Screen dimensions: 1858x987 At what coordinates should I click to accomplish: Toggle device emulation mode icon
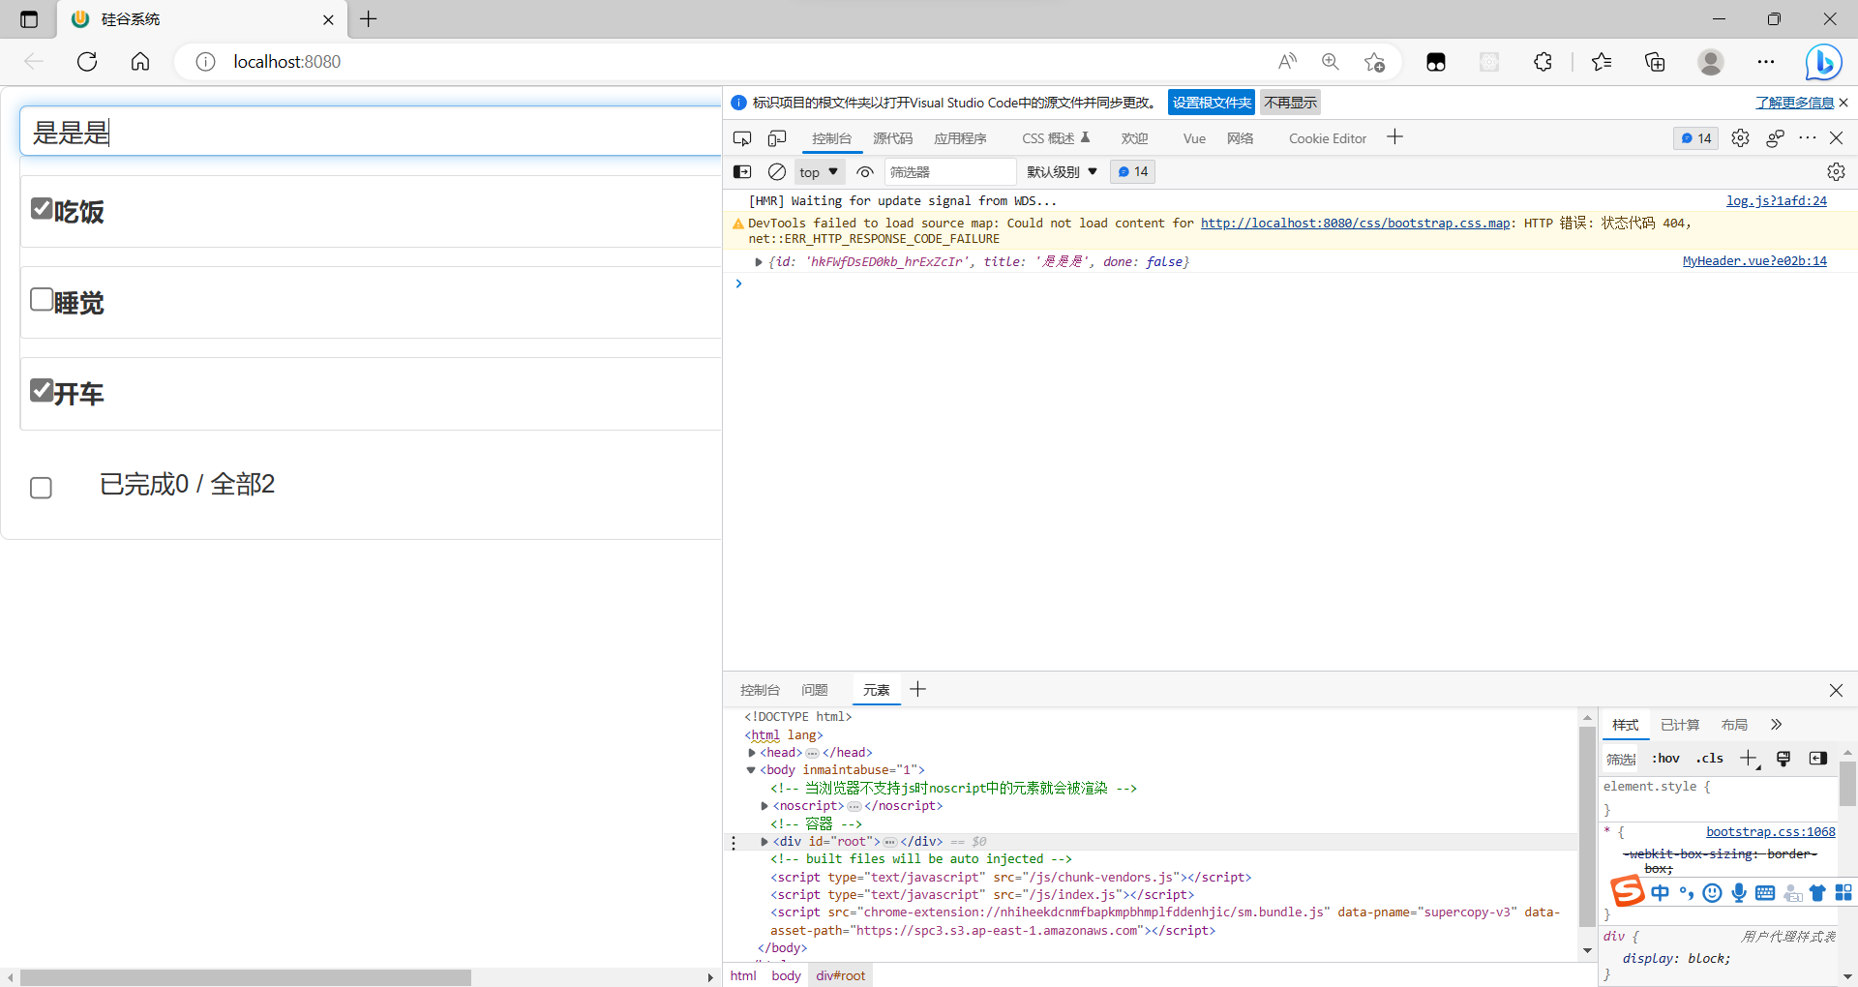[777, 138]
